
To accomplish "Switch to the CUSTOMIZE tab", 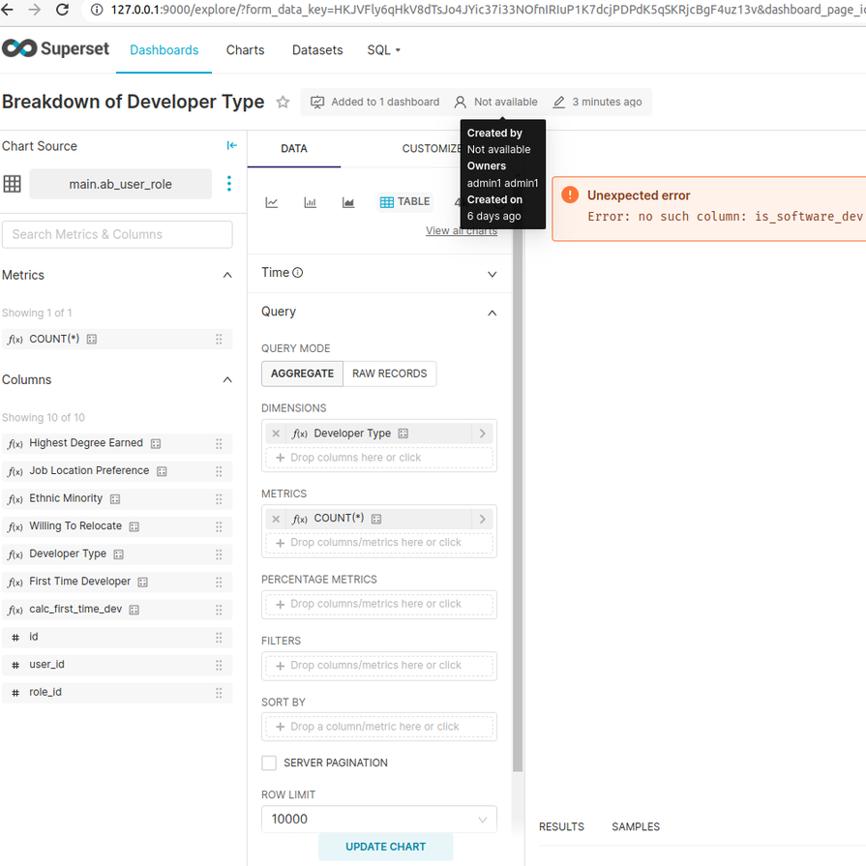I will tap(432, 149).
